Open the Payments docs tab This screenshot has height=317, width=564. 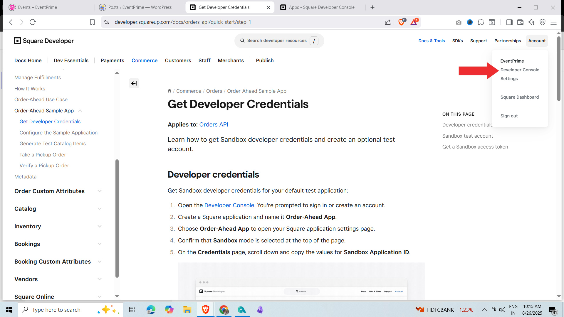pos(112,60)
